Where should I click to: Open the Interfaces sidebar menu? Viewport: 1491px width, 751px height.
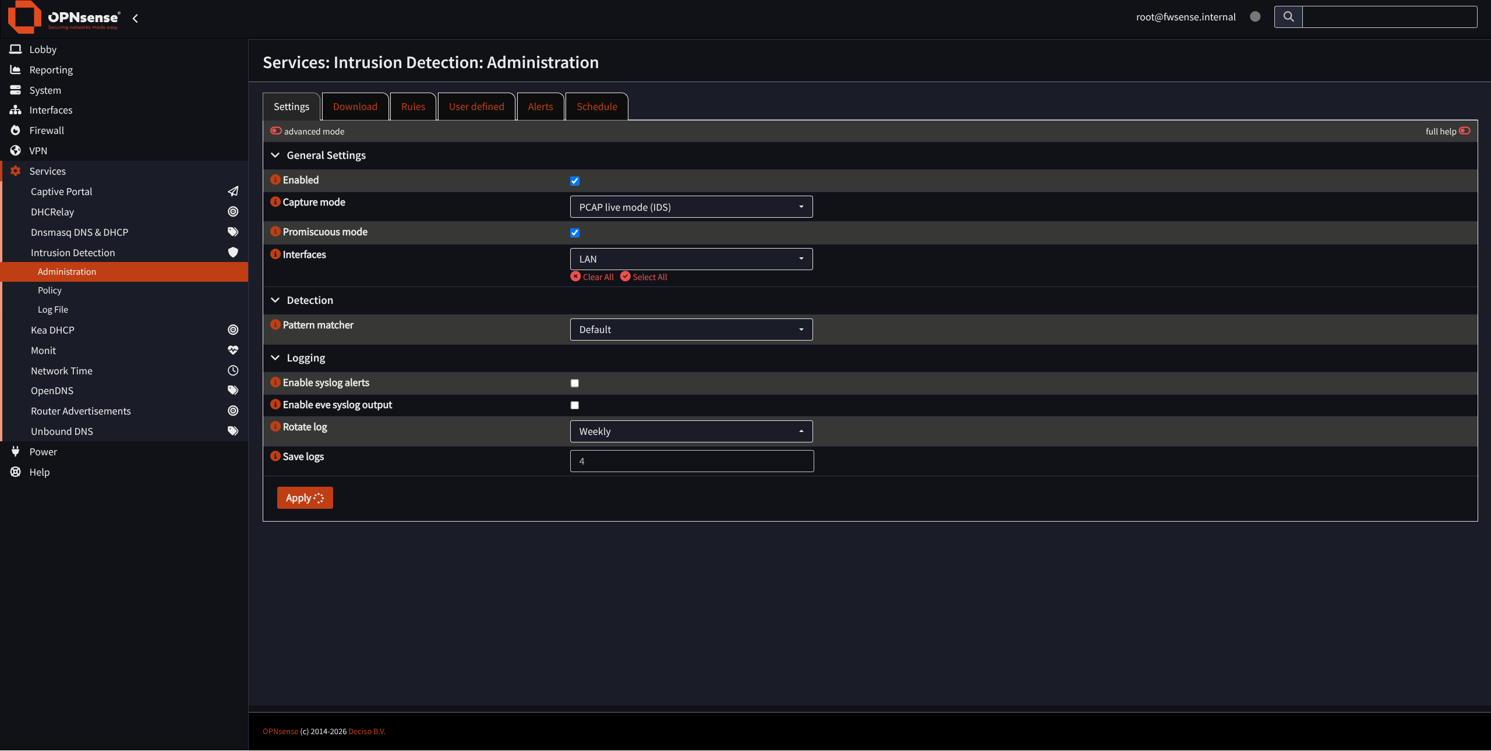click(51, 110)
